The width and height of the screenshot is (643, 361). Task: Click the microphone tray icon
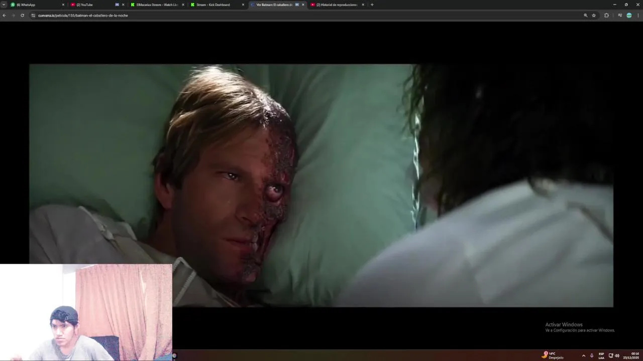(592, 355)
